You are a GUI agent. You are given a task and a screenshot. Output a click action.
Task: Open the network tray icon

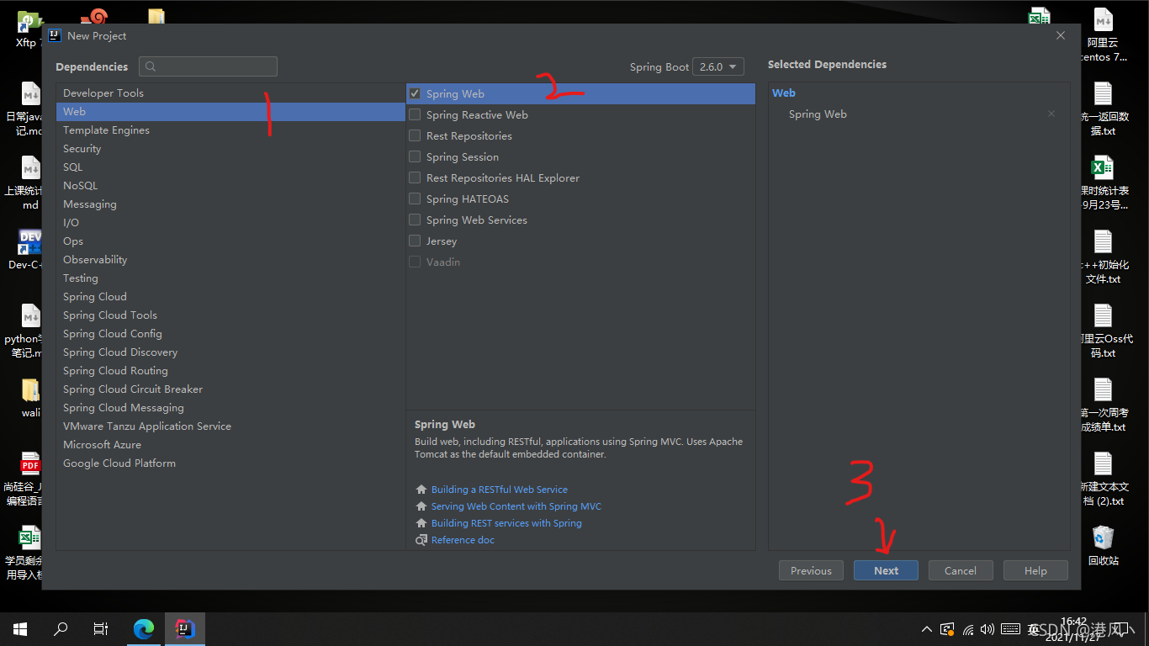click(x=968, y=629)
